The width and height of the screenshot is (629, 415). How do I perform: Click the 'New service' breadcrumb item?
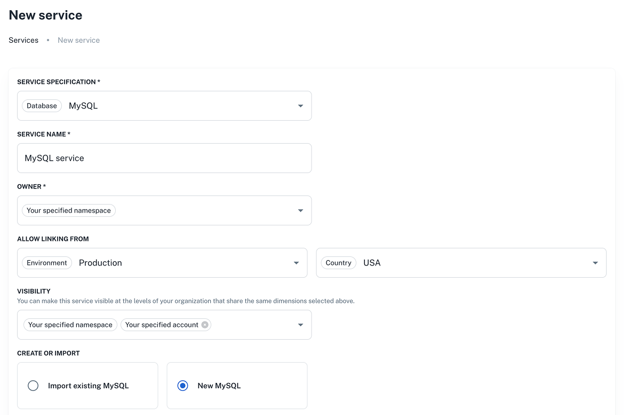(x=78, y=40)
